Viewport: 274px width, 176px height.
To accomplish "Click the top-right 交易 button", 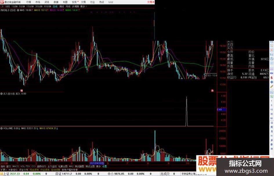I will point(150,2).
